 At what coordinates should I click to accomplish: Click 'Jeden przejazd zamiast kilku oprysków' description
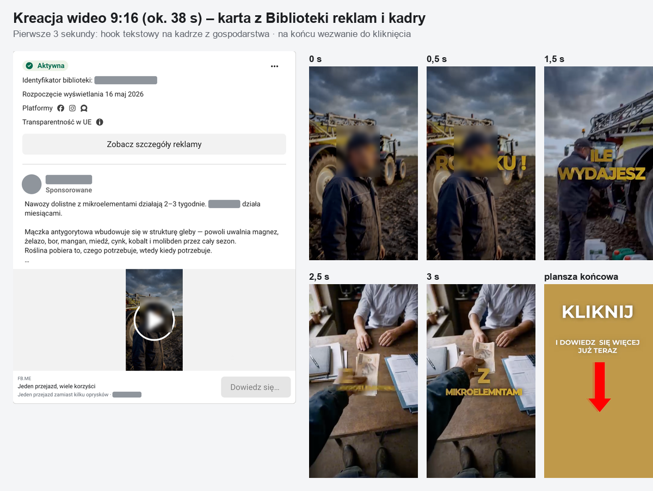tap(63, 394)
